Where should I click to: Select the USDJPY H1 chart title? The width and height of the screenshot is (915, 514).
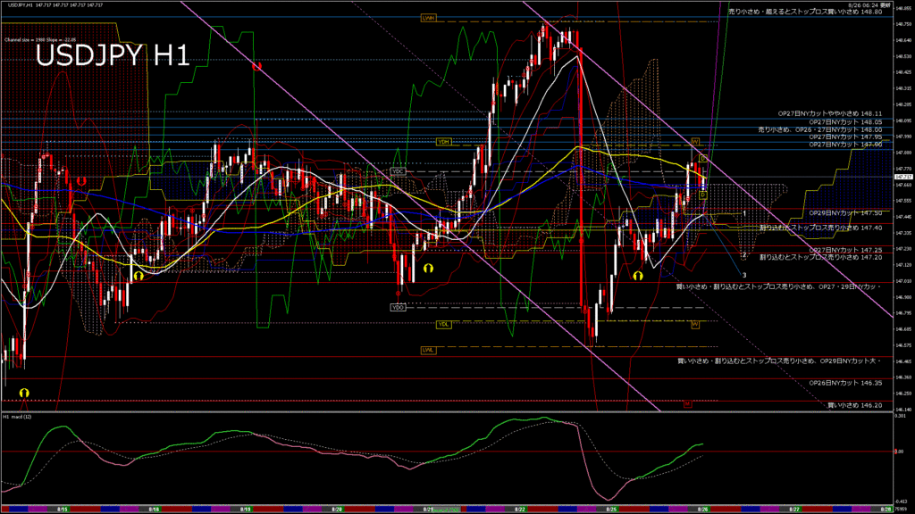click(112, 56)
